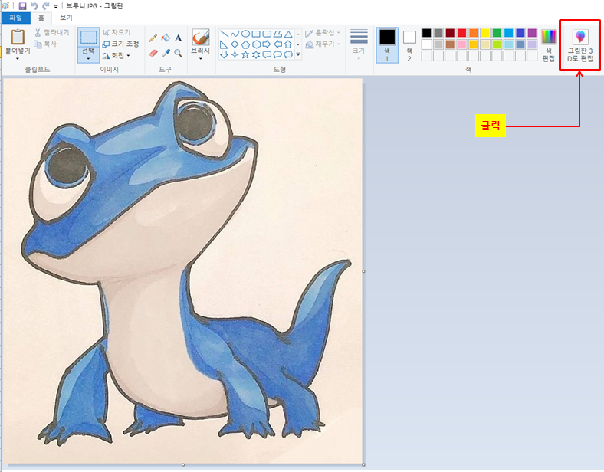This screenshot has width=604, height=472.
Task: Select the Text tool (A icon)
Action: pos(178,38)
